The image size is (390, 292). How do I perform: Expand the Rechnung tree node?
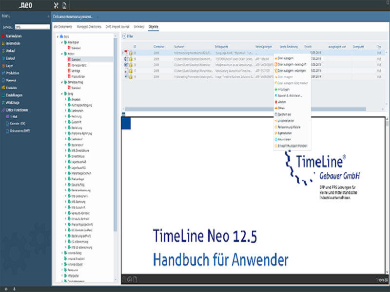(x=65, y=116)
